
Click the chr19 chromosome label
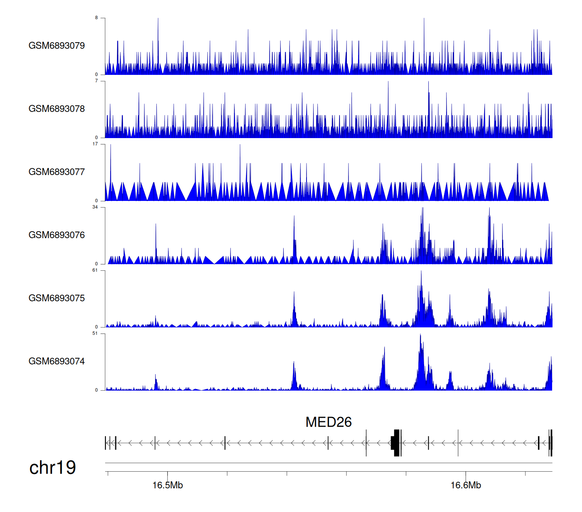click(52, 468)
